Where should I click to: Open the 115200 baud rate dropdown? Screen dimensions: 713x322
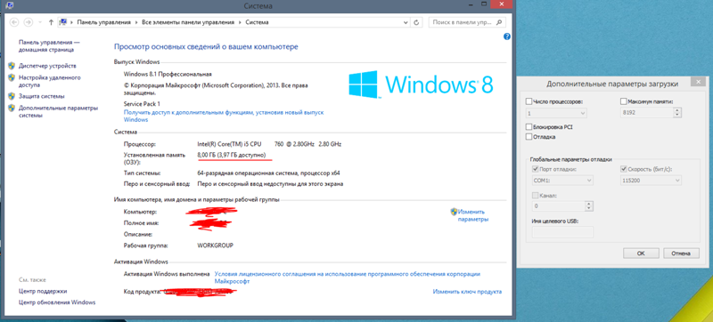pos(651,181)
